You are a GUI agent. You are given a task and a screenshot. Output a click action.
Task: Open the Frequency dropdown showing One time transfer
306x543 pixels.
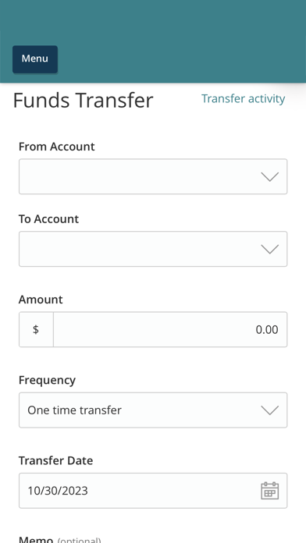click(153, 410)
